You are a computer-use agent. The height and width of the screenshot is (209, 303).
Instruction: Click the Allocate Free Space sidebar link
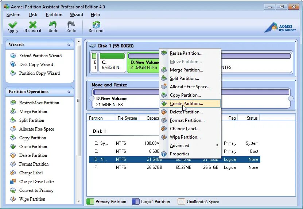[36, 129]
